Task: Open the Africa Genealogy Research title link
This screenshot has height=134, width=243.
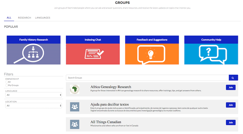Action: [x=111, y=87]
